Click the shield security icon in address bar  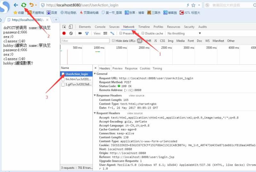click(43, 5)
